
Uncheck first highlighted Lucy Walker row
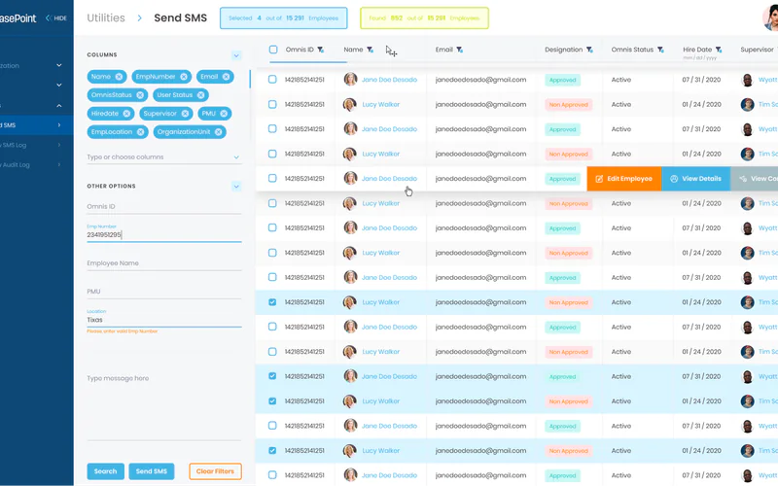click(272, 302)
